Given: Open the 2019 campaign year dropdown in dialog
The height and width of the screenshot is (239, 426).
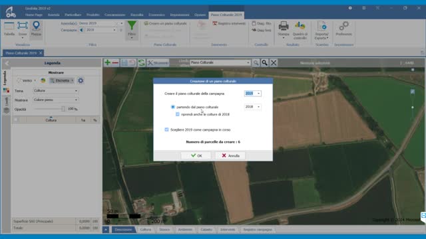Looking at the screenshot, I should click(x=253, y=94).
